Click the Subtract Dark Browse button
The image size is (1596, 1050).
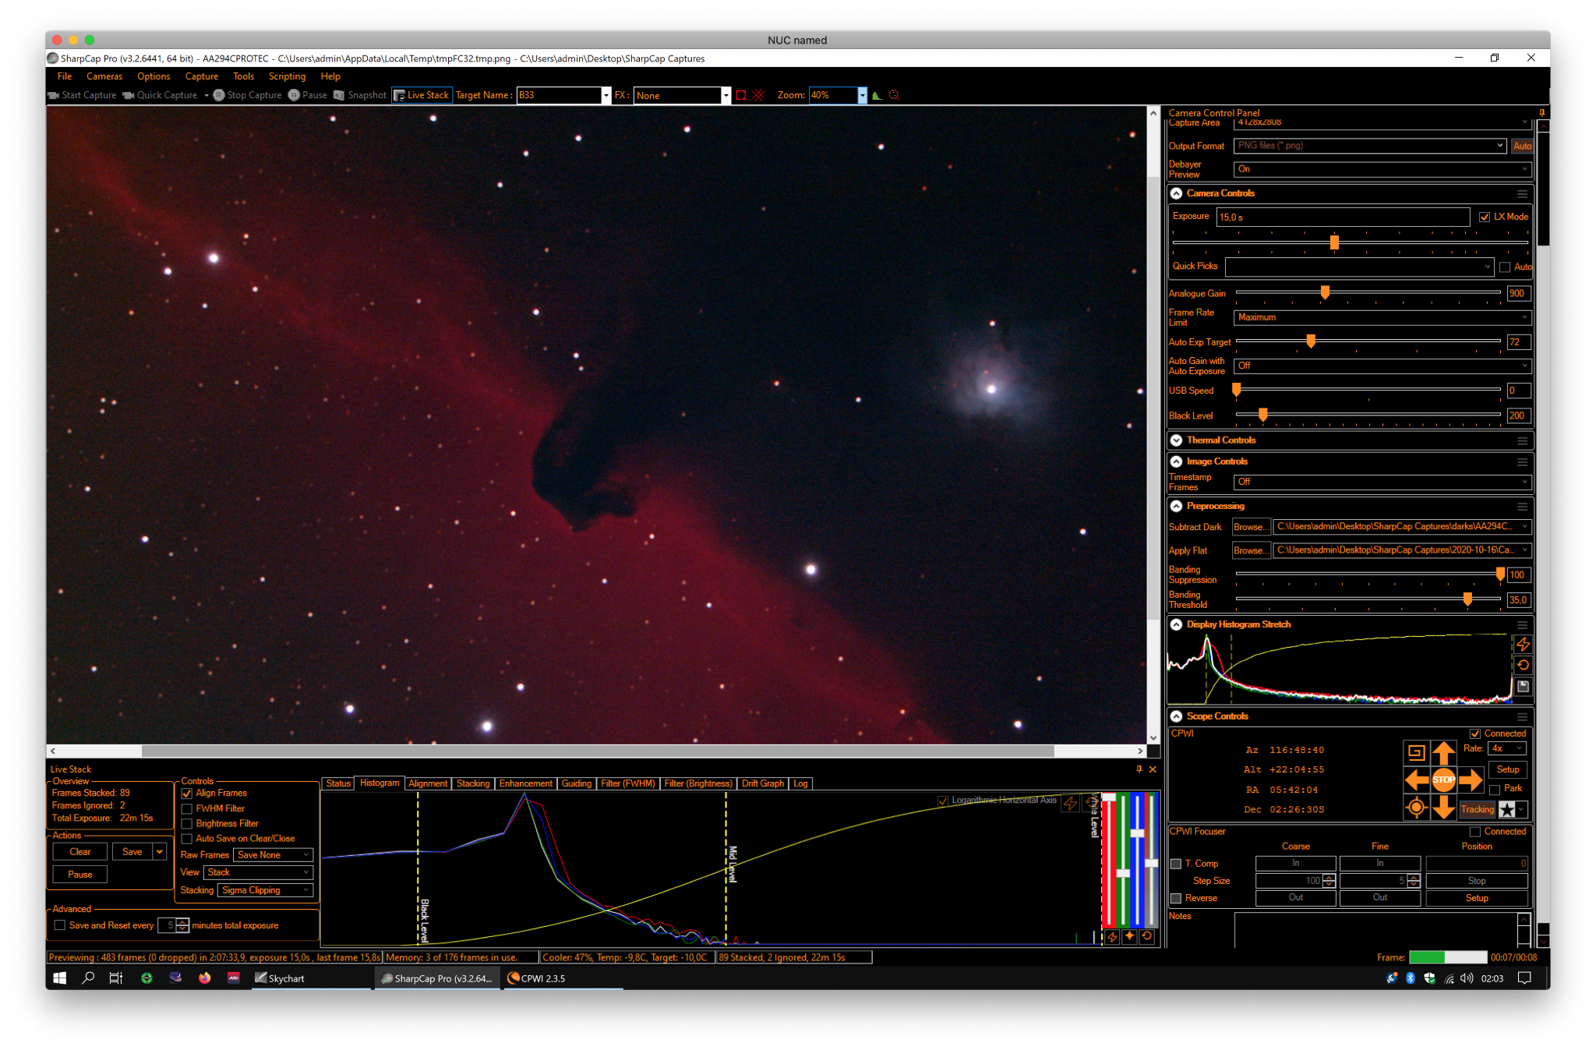[1250, 527]
